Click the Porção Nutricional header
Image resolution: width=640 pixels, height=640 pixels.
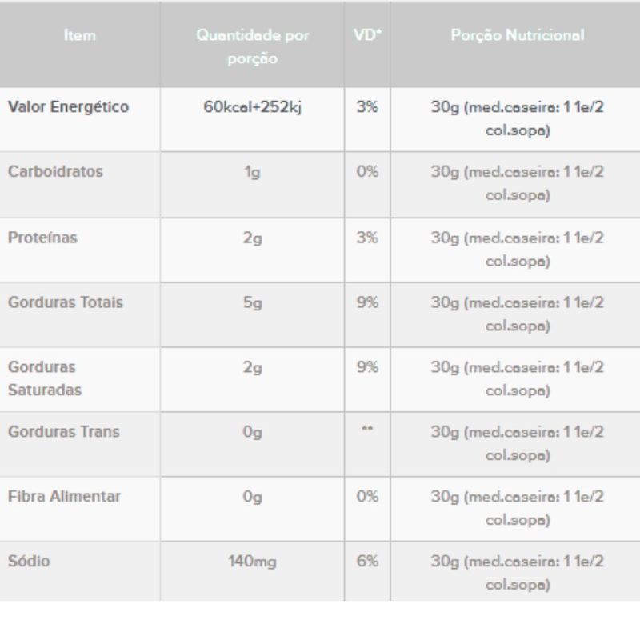[x=517, y=35]
